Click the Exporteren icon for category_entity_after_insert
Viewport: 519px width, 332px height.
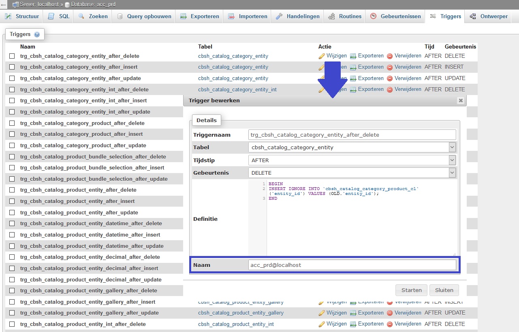click(x=353, y=67)
